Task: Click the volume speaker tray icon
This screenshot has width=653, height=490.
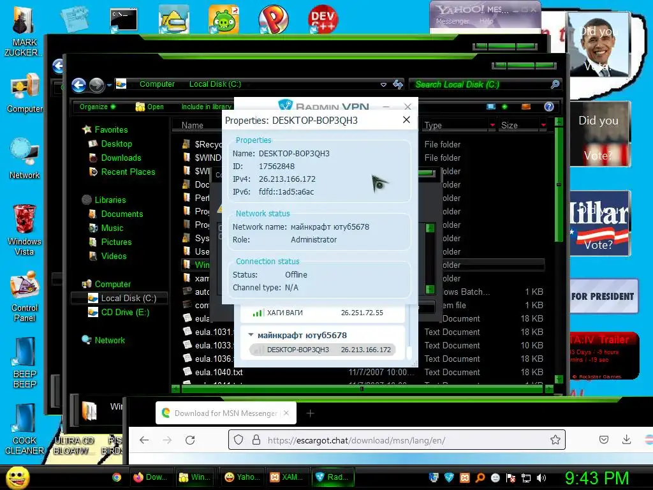Action: tap(541, 478)
